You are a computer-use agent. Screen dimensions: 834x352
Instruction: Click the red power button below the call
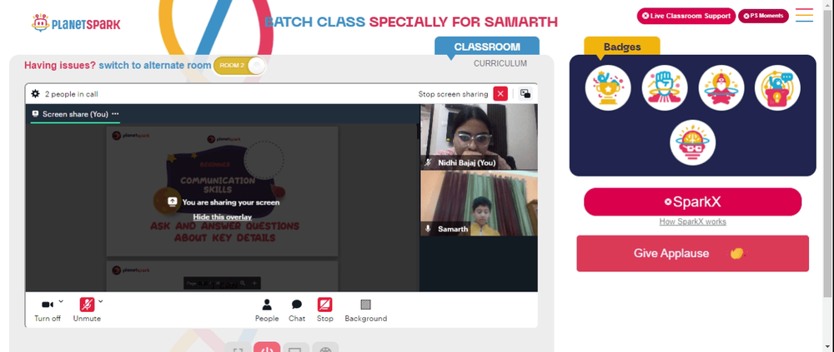267,349
